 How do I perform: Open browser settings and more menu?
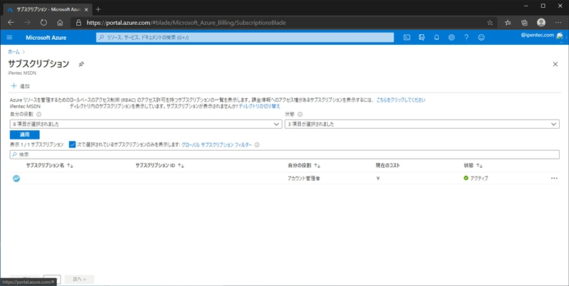558,23
